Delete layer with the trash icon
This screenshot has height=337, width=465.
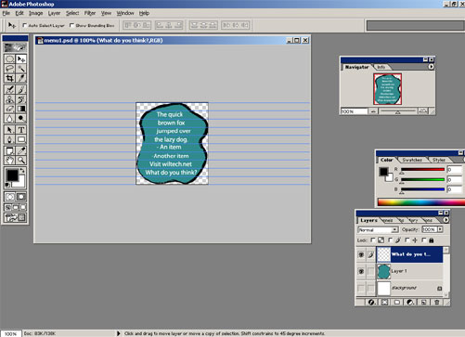click(437, 302)
